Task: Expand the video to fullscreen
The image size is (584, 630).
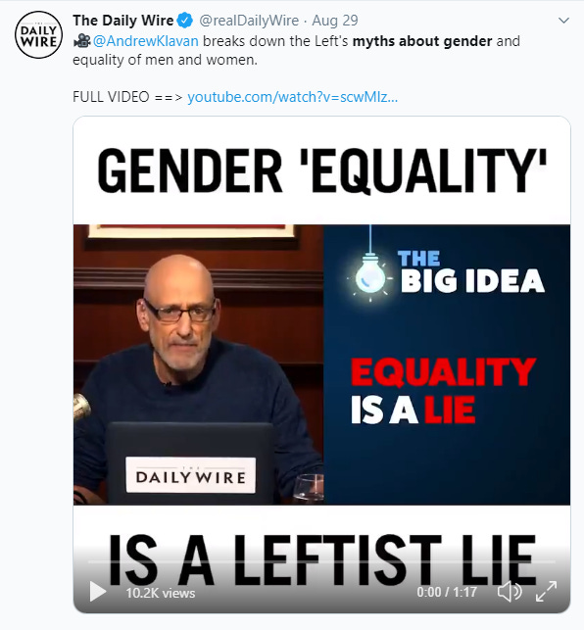Action: 546,592
